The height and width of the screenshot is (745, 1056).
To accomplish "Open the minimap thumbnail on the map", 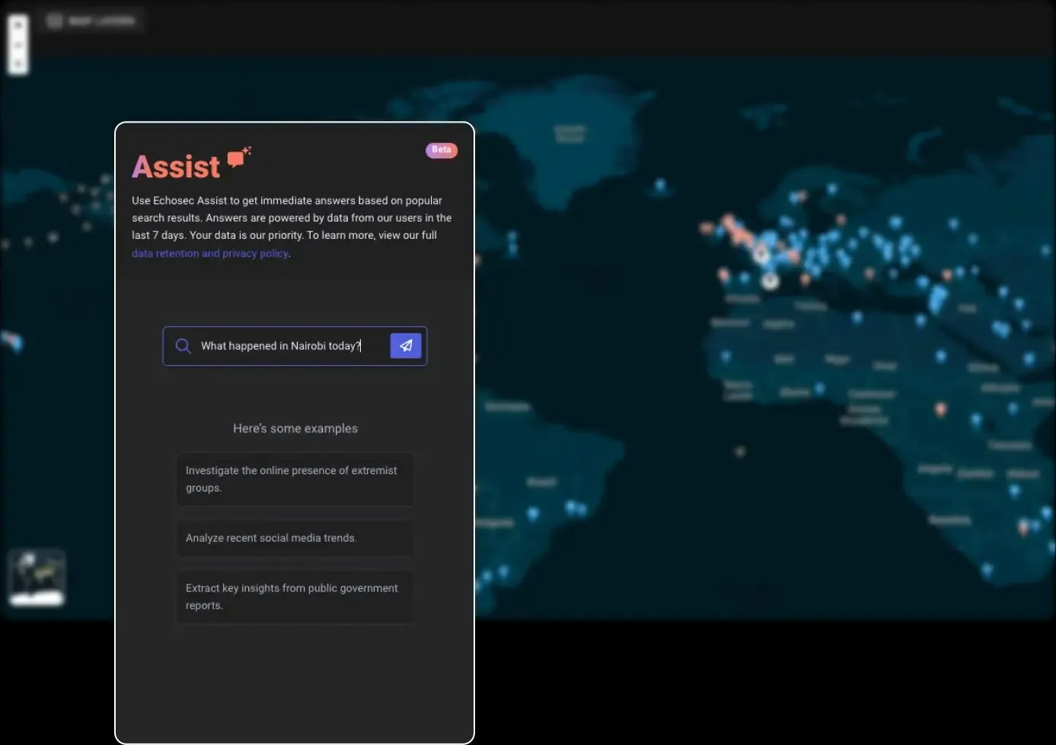I will 37,578.
